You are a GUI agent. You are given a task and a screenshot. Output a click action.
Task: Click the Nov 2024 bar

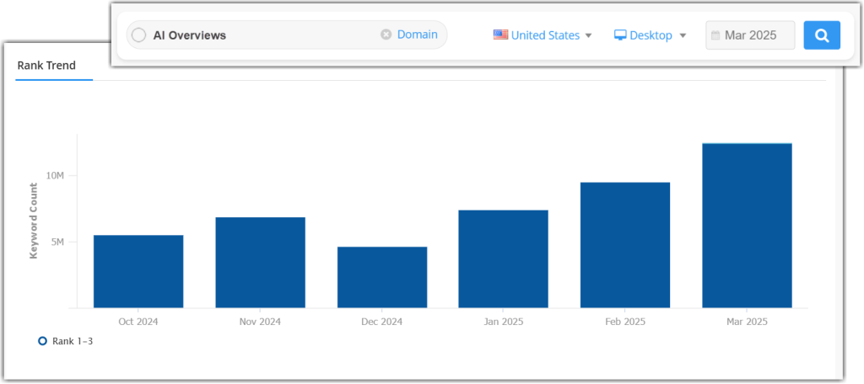click(260, 263)
